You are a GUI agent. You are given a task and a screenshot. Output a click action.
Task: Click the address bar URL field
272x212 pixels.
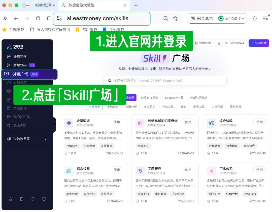pos(102,18)
